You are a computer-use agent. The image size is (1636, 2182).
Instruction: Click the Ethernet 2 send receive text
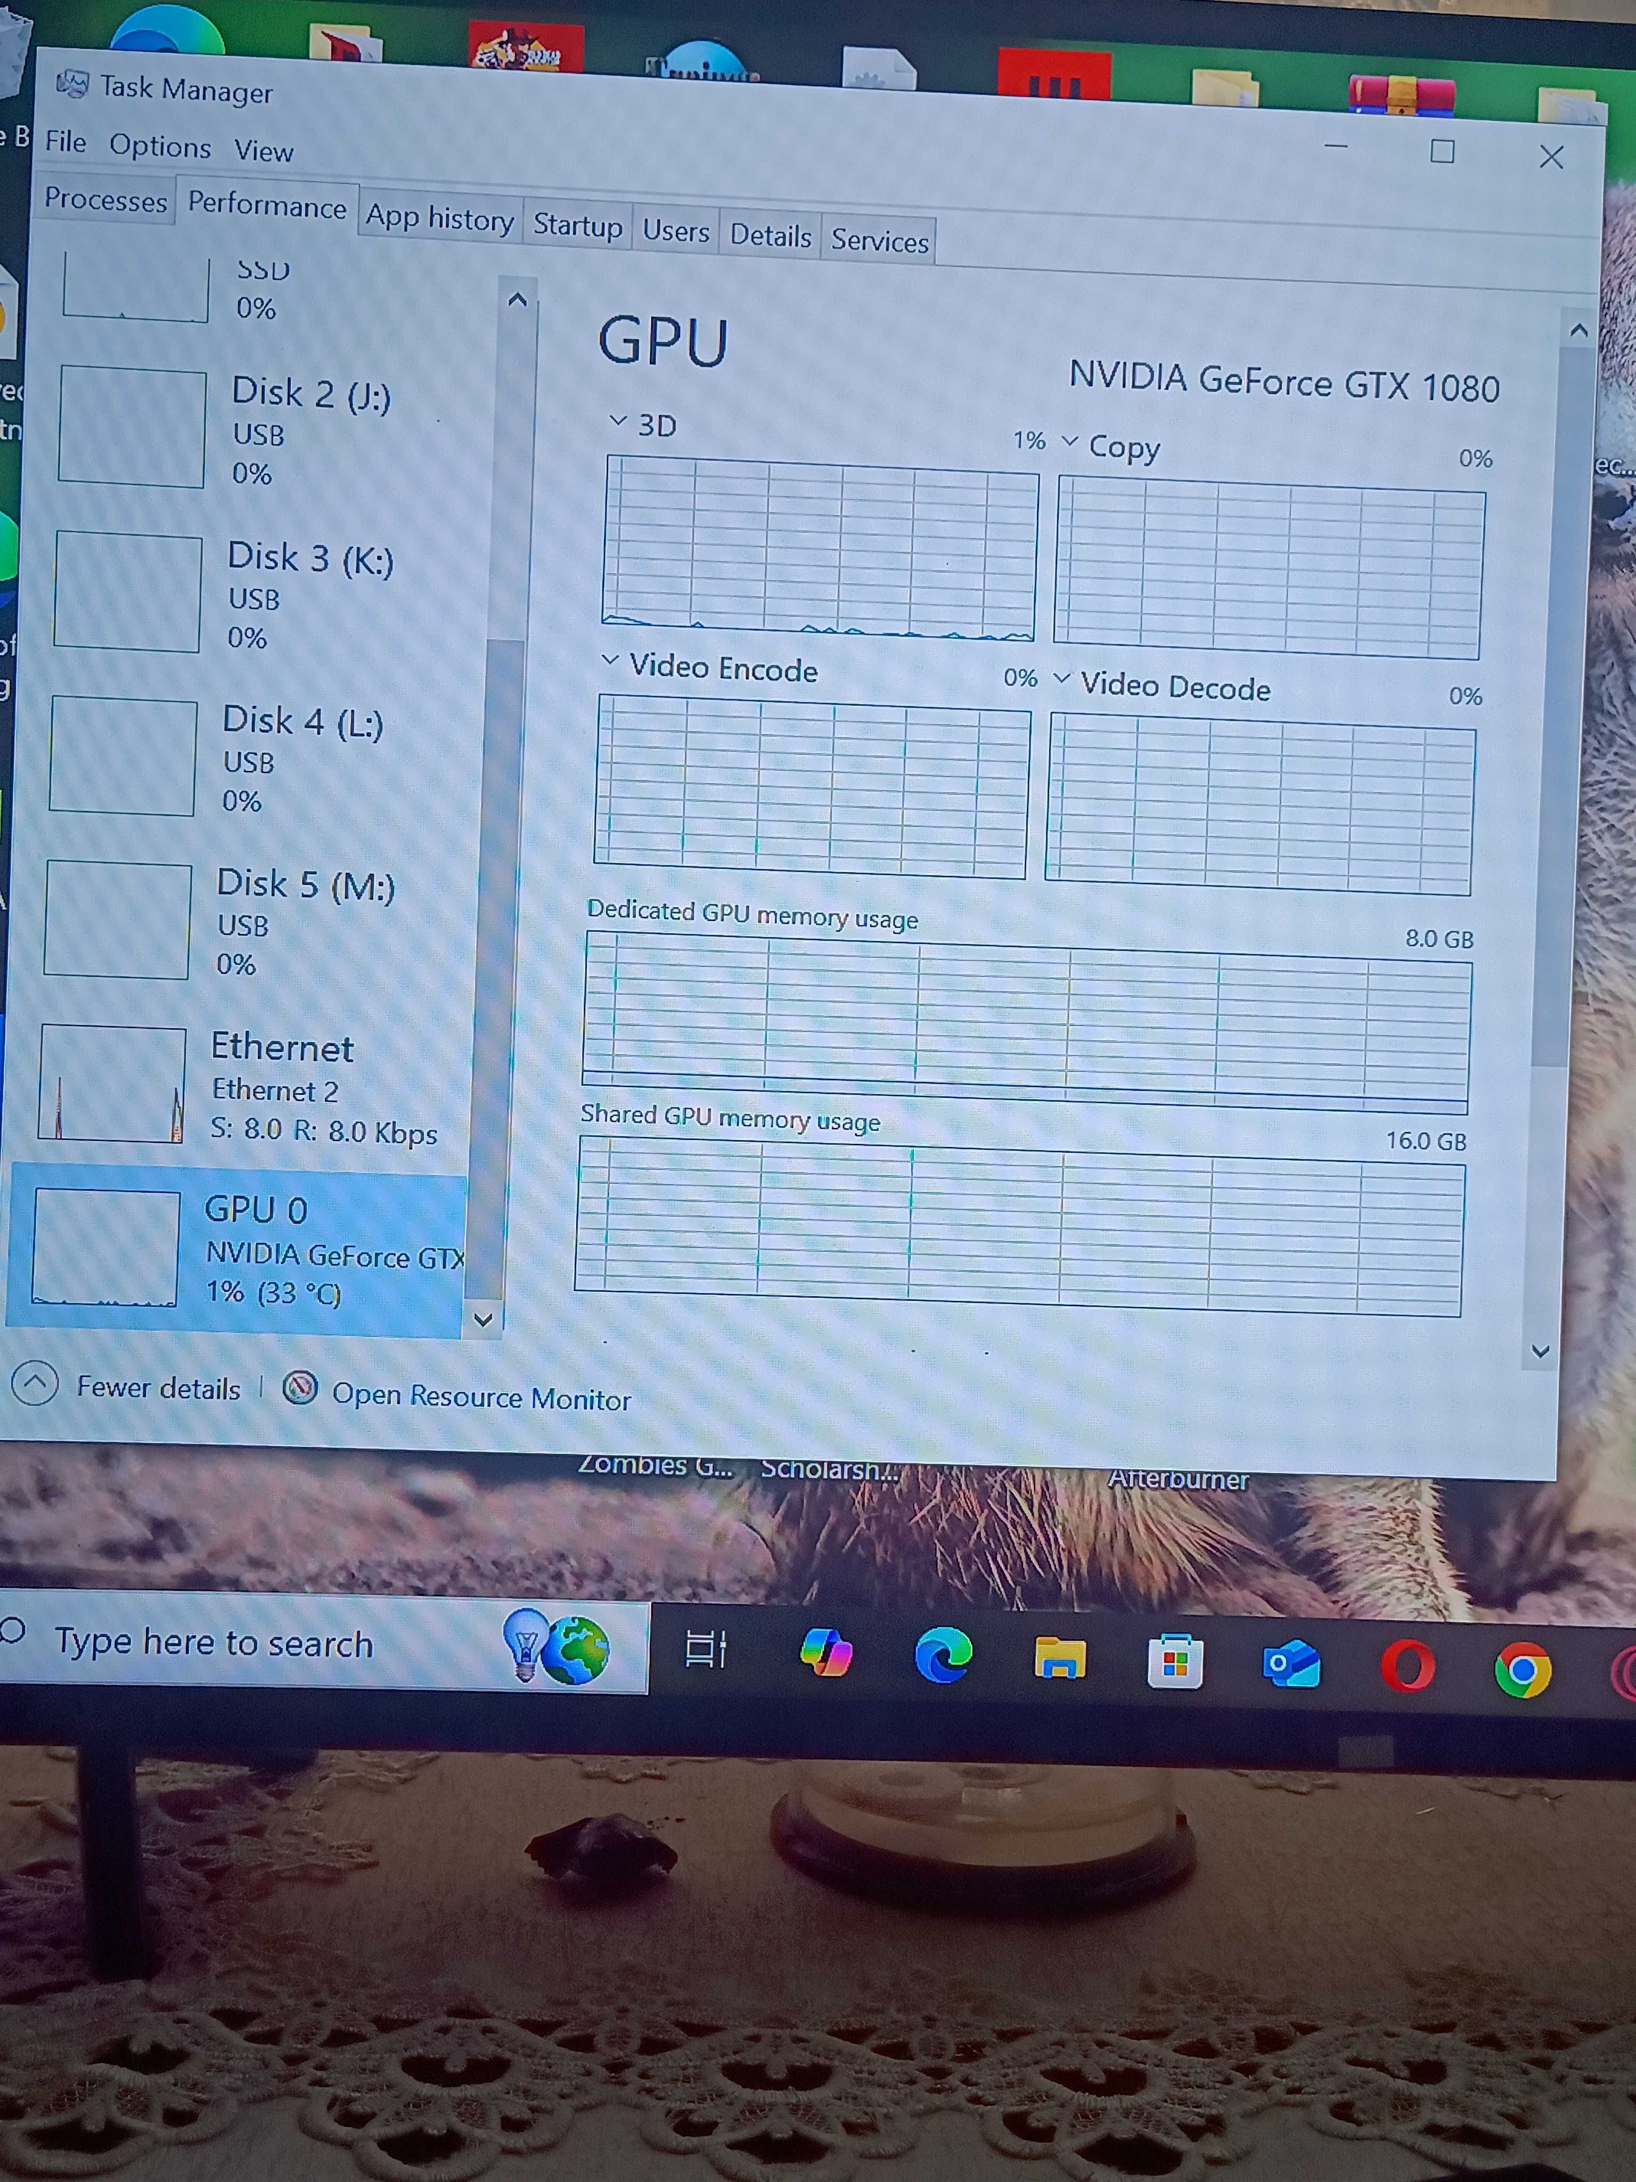click(323, 1130)
